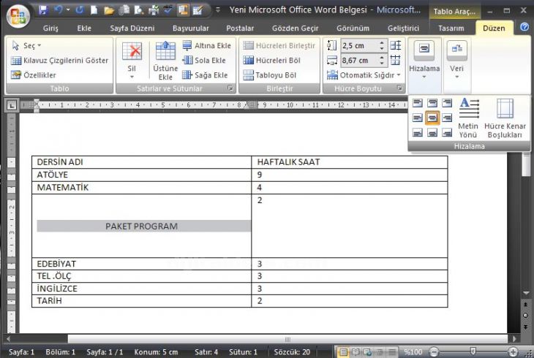
Task: Align cell text top right
Action: pyautogui.click(x=447, y=102)
